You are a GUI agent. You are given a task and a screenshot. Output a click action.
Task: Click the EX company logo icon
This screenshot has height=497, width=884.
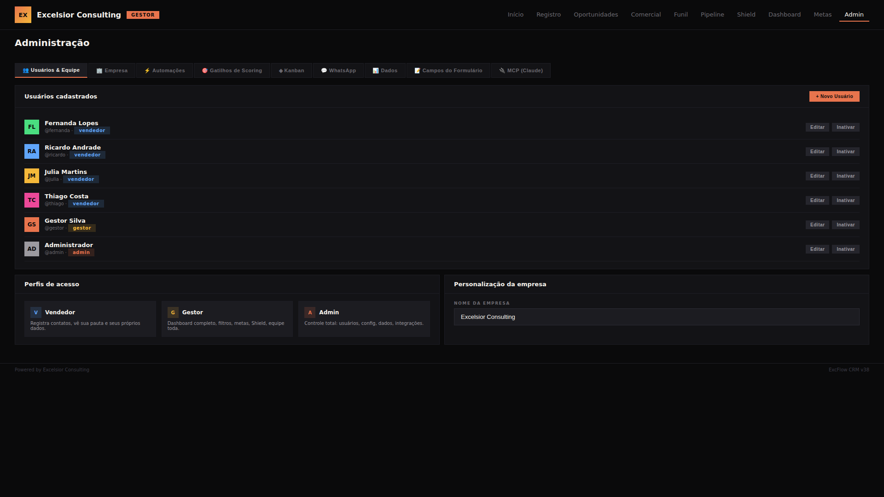pyautogui.click(x=23, y=15)
